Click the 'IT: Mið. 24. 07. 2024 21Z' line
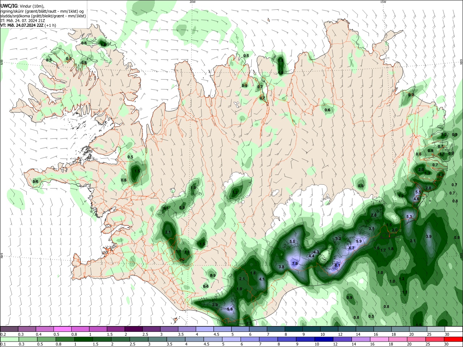The width and height of the screenshot is (463, 347). click(23, 21)
